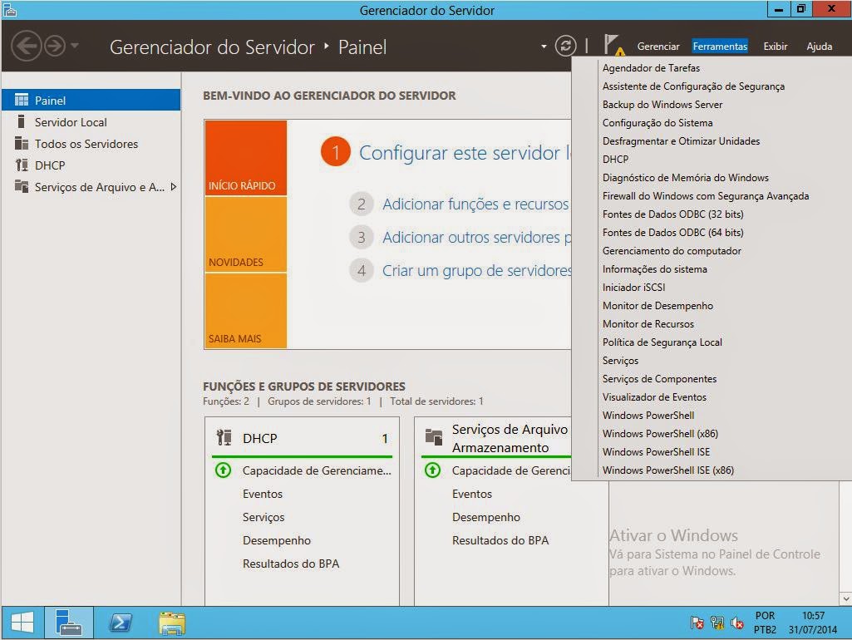852x640 pixels.
Task: Choose Windows PowerShell (x86)
Action: click(660, 434)
